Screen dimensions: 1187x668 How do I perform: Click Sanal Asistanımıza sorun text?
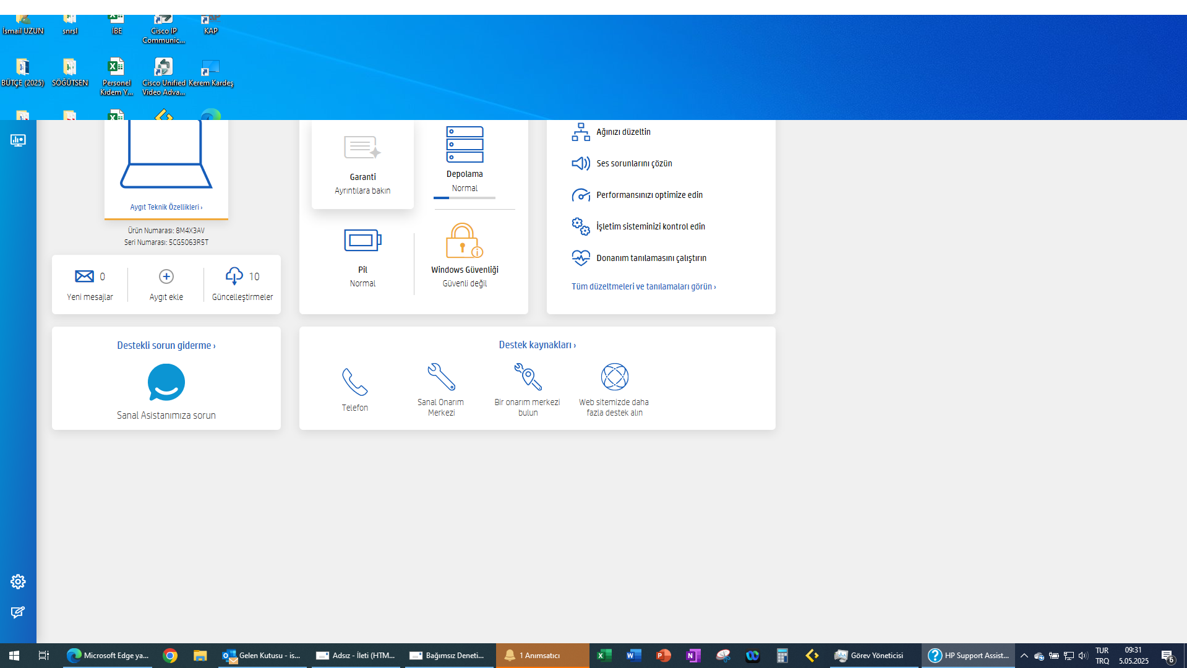(166, 416)
